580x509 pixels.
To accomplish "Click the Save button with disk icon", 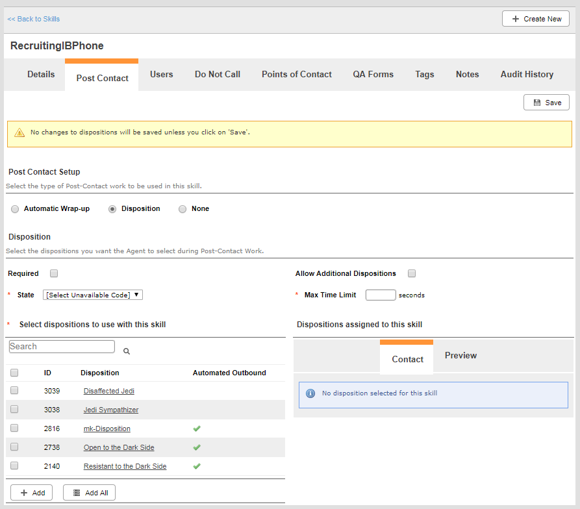I will 546,103.
